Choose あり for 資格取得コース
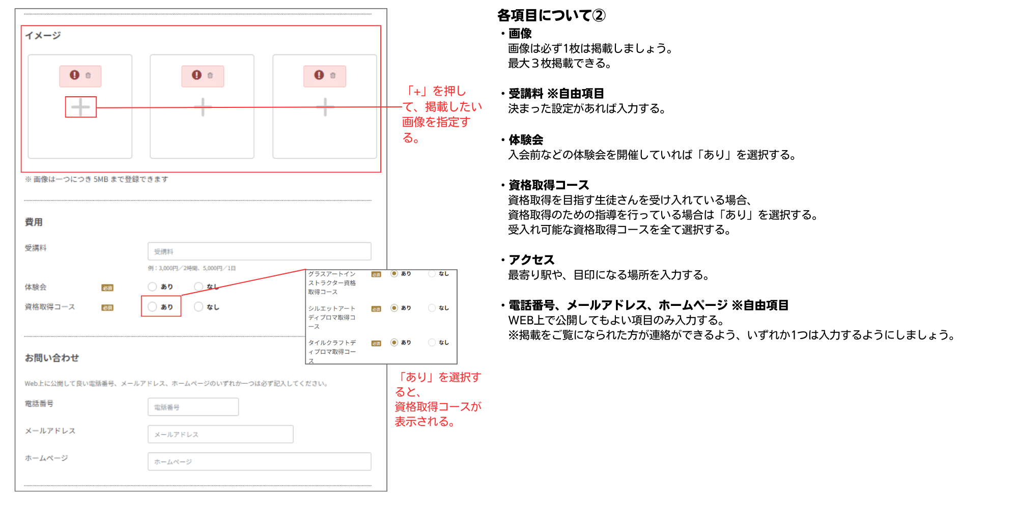The height and width of the screenshot is (509, 1018). (152, 306)
